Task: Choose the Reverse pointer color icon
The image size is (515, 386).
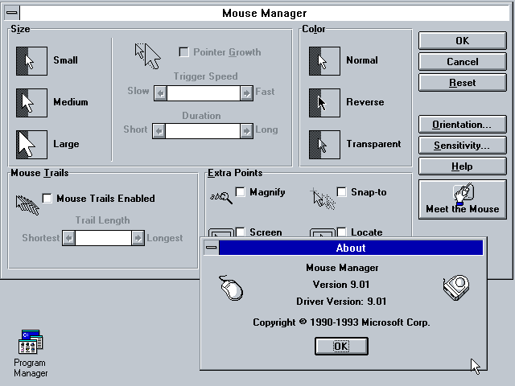Action: [324, 103]
